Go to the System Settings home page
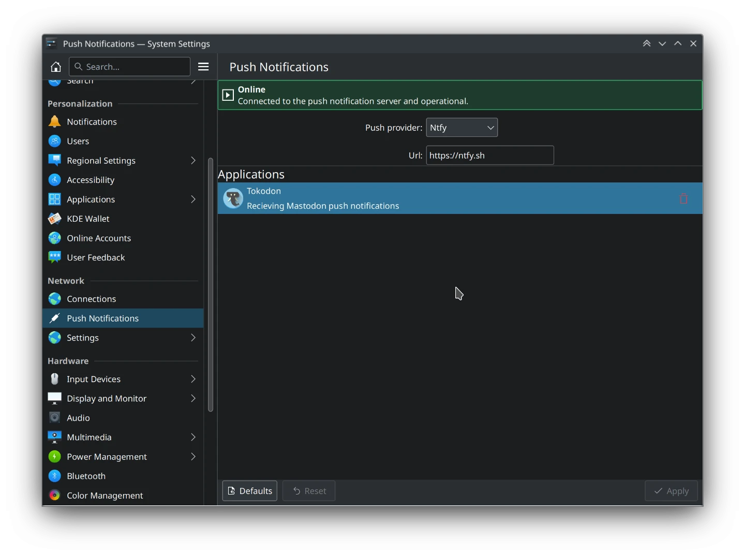 click(x=56, y=67)
